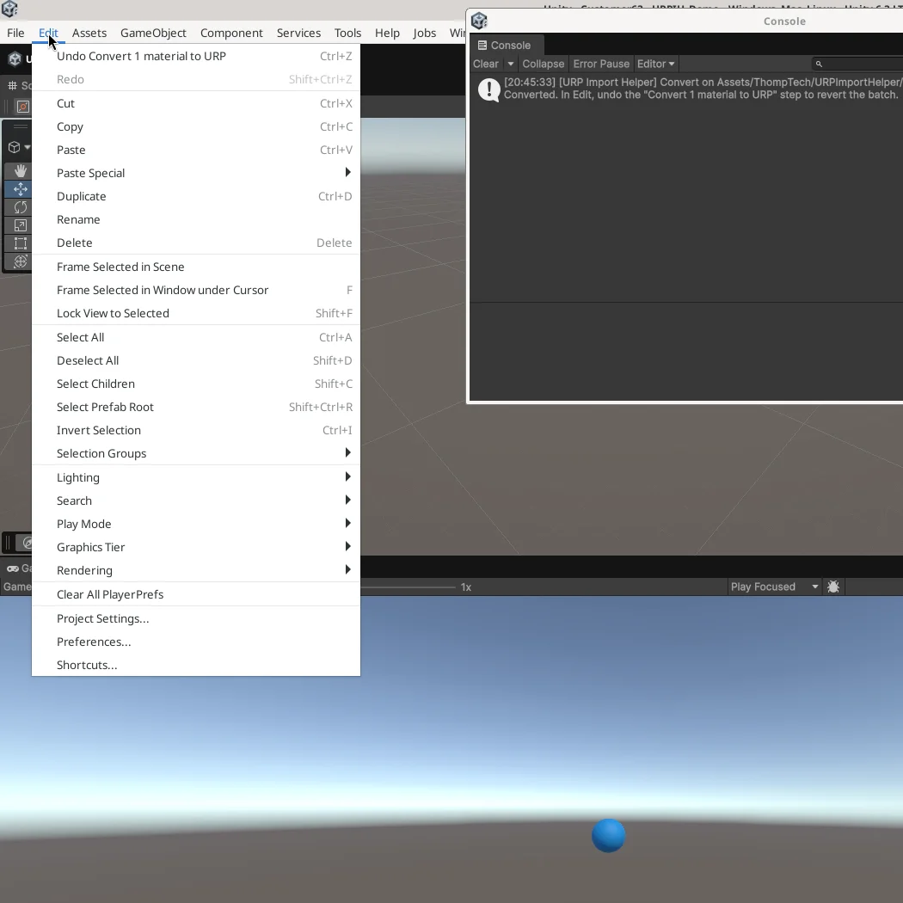Open the Component menu
The width and height of the screenshot is (903, 903).
(x=231, y=33)
